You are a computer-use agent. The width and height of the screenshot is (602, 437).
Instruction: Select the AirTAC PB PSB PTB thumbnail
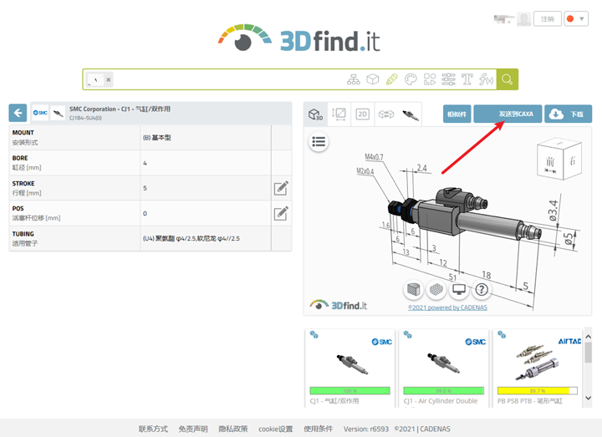[x=537, y=368]
